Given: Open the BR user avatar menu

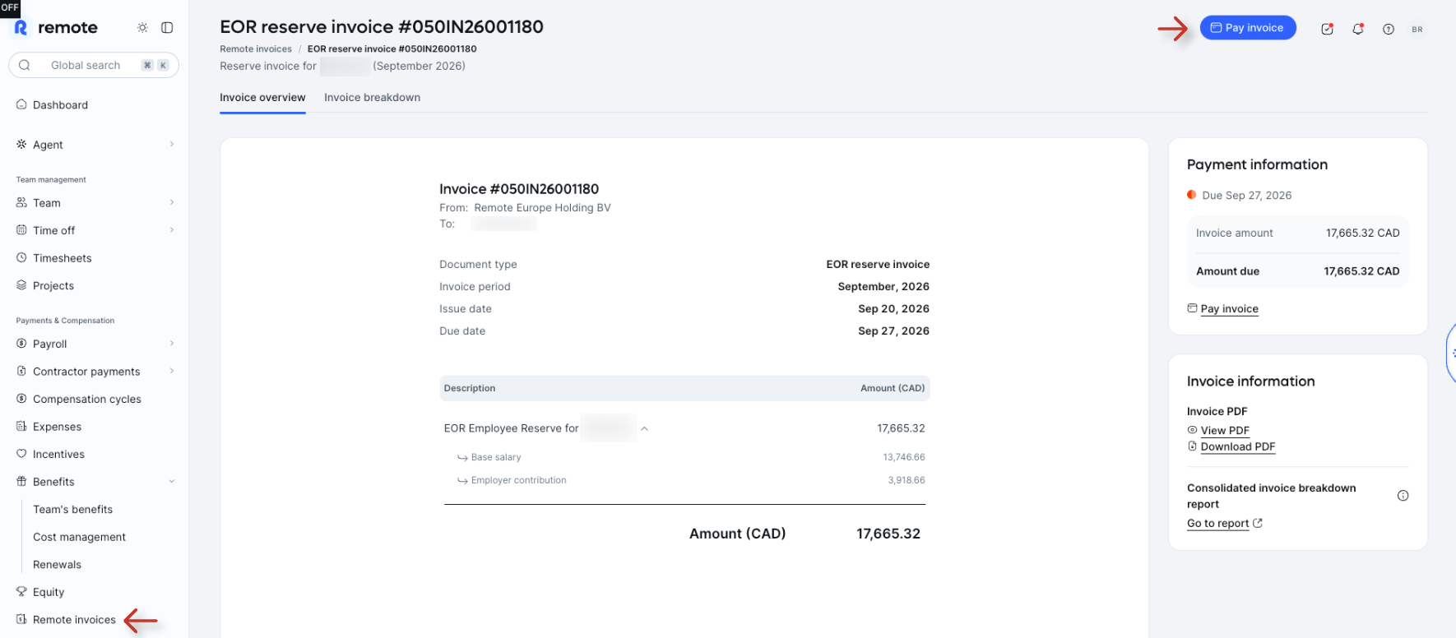Looking at the screenshot, I should tap(1417, 29).
